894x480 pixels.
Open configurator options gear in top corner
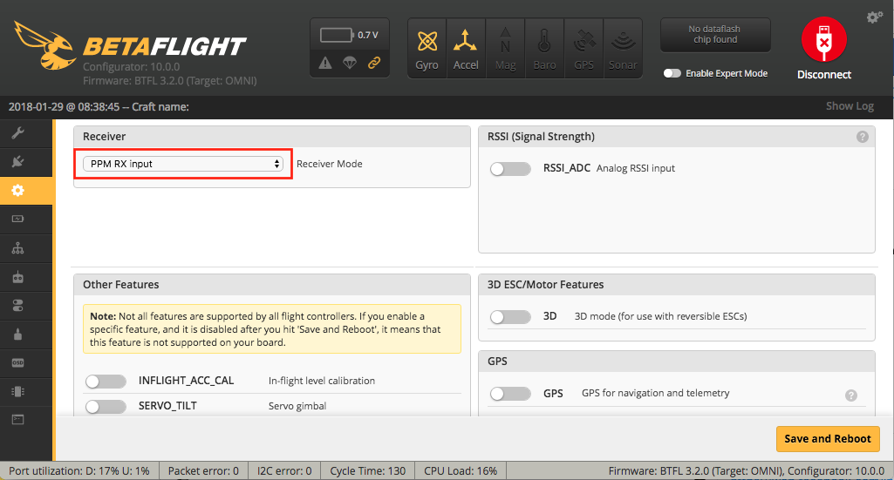874,17
